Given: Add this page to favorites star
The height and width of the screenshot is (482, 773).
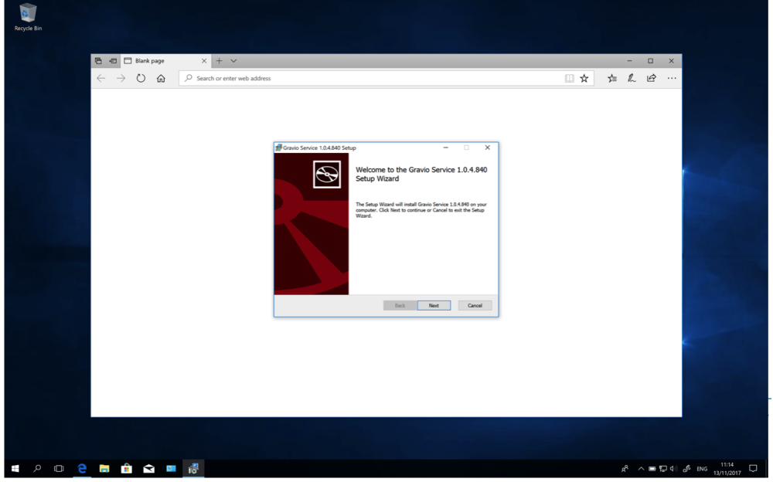Looking at the screenshot, I should [x=584, y=78].
